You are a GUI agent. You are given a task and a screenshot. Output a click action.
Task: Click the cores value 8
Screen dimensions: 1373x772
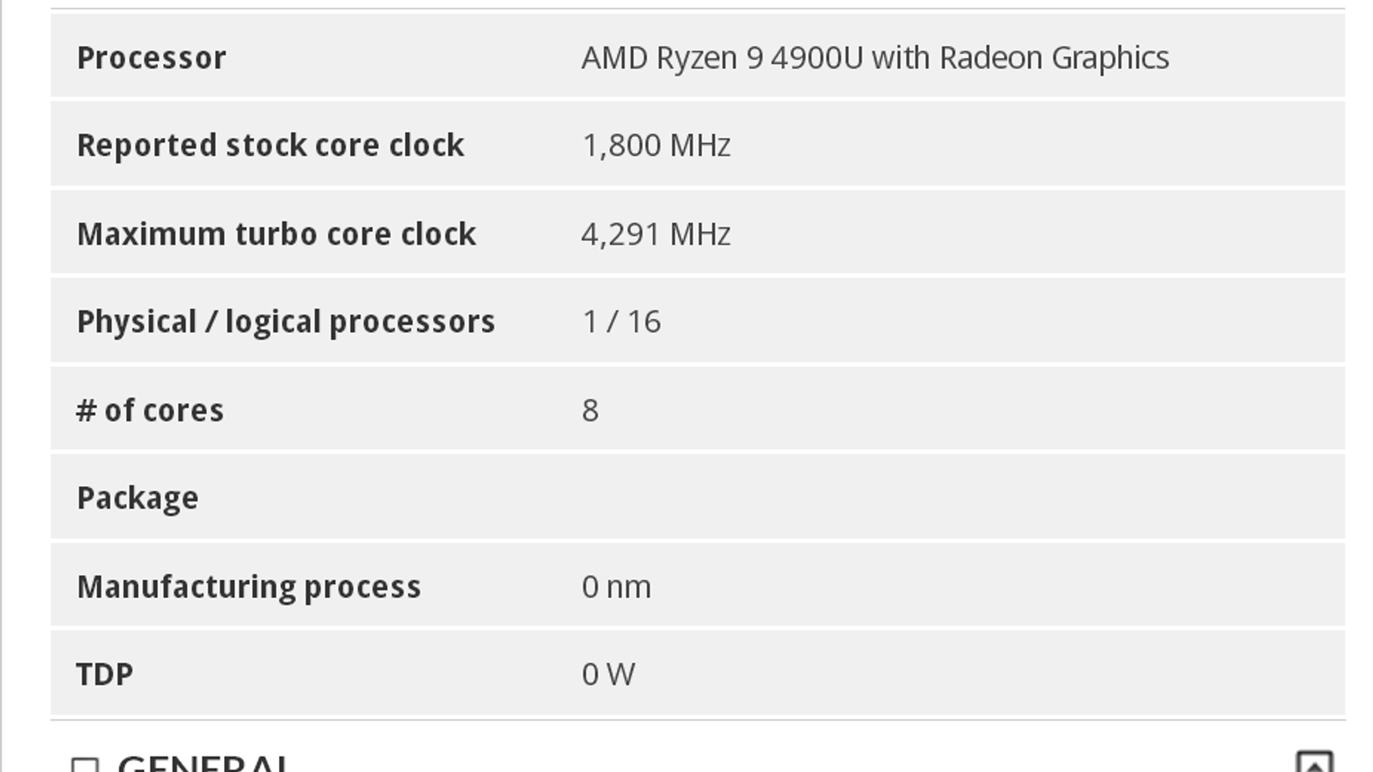click(x=590, y=411)
